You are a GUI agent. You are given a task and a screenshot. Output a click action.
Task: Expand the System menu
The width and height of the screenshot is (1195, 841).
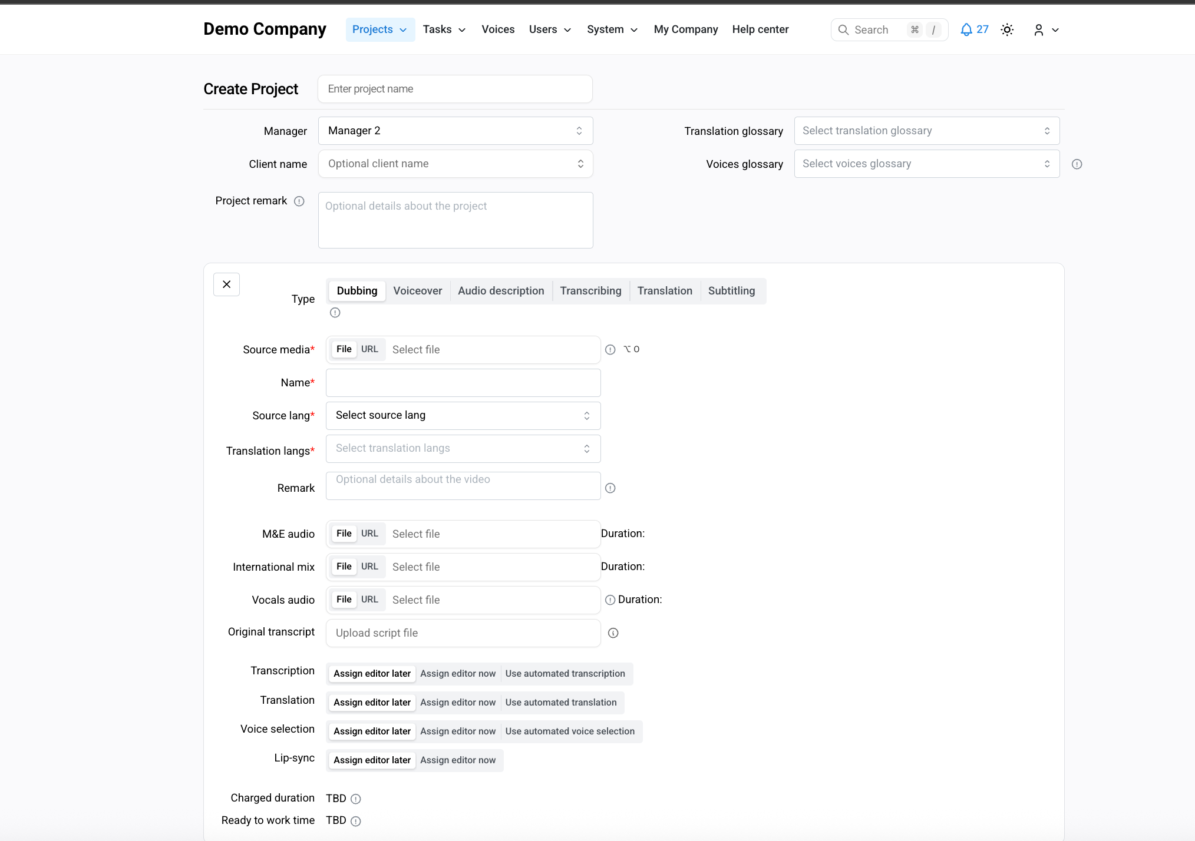click(612, 29)
